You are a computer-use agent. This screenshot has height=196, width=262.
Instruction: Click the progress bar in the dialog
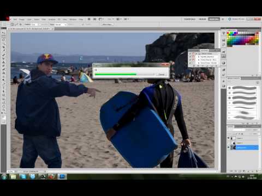pos(124,74)
